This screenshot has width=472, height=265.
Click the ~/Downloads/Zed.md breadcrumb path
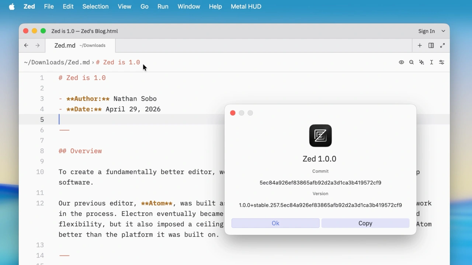point(57,62)
